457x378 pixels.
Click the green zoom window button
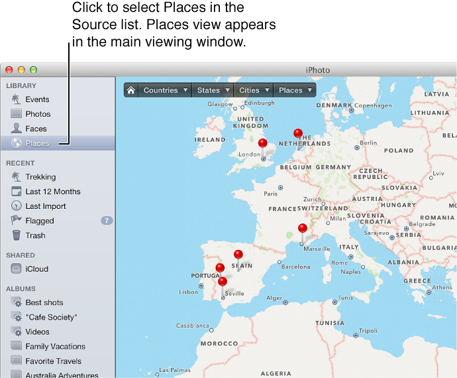[x=34, y=70]
